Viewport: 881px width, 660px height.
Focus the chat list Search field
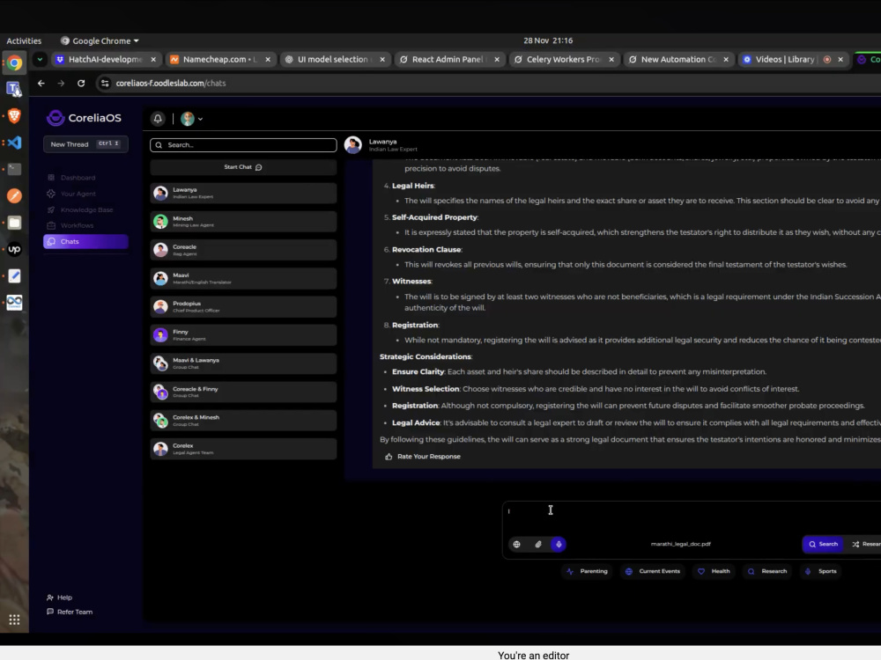click(x=243, y=145)
